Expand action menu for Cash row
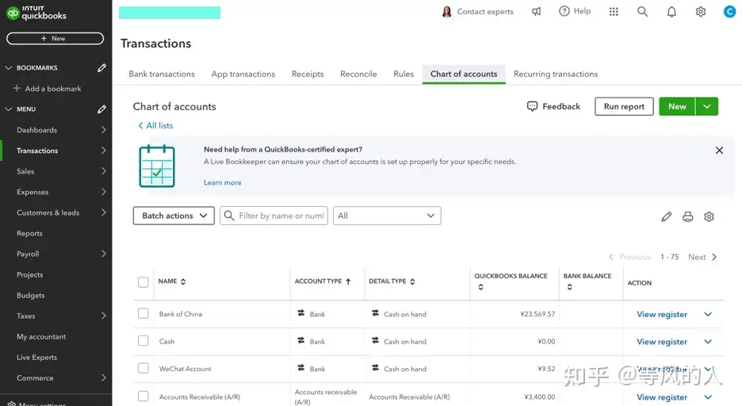742x406 pixels. pos(708,342)
